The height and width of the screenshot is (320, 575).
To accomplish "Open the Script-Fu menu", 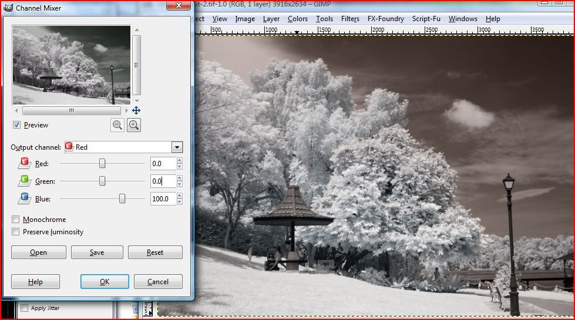I will [x=426, y=19].
